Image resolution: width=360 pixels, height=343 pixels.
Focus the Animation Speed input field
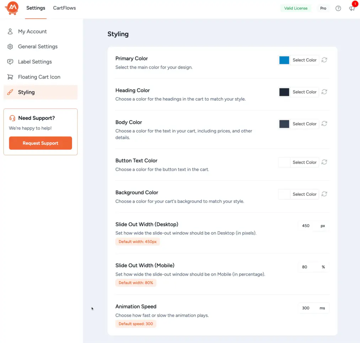[x=306, y=308]
